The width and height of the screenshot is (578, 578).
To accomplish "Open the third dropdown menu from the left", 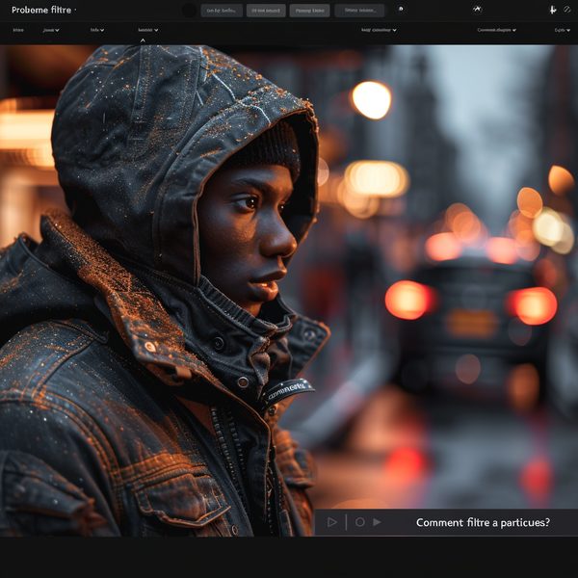I will [97, 30].
